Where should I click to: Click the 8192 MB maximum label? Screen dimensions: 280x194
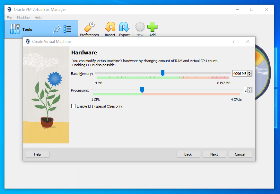coord(223,83)
